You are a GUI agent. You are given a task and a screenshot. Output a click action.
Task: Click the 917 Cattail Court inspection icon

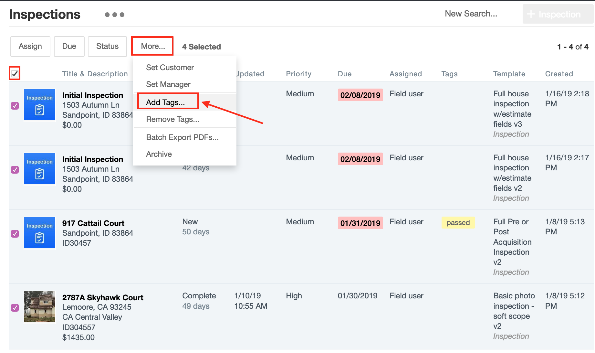tap(40, 233)
